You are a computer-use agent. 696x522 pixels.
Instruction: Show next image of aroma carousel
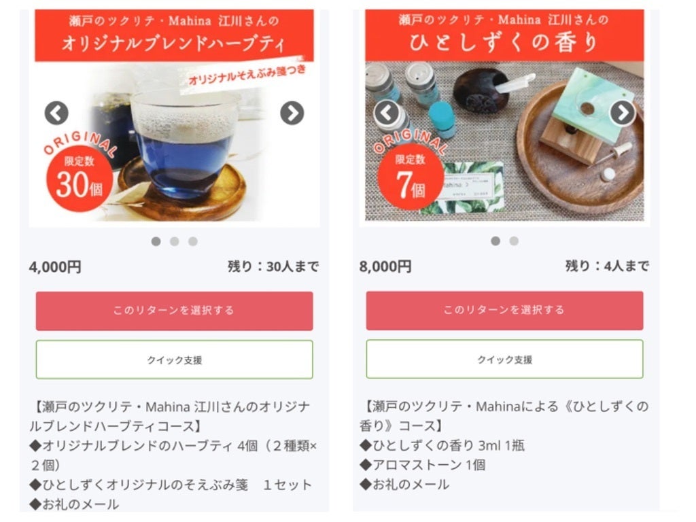(x=623, y=113)
